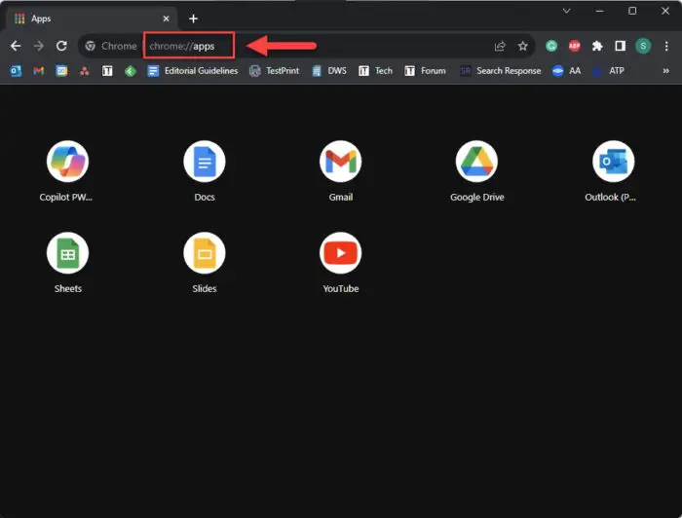Open the Editorial Guidelines bookmark
682x518 pixels.
193,71
